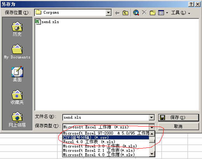Open 网上邻居 network neighborhood
The width and height of the screenshot is (202, 159).
pos(17,120)
